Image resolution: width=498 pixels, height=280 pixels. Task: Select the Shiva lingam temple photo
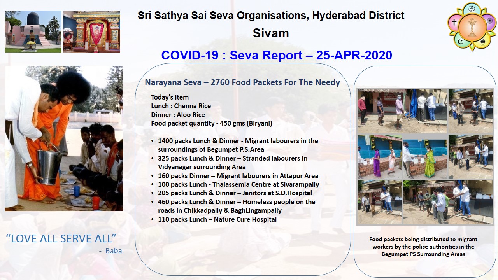[x=33, y=31]
